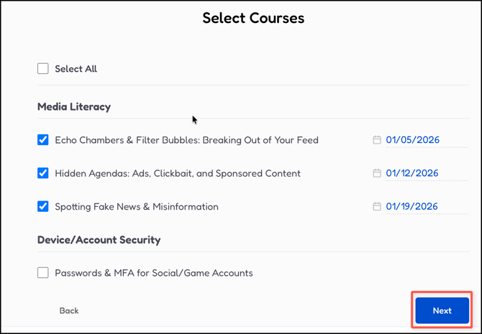Uncheck Spotting Fake News & Misinformation checkbox

(43, 206)
